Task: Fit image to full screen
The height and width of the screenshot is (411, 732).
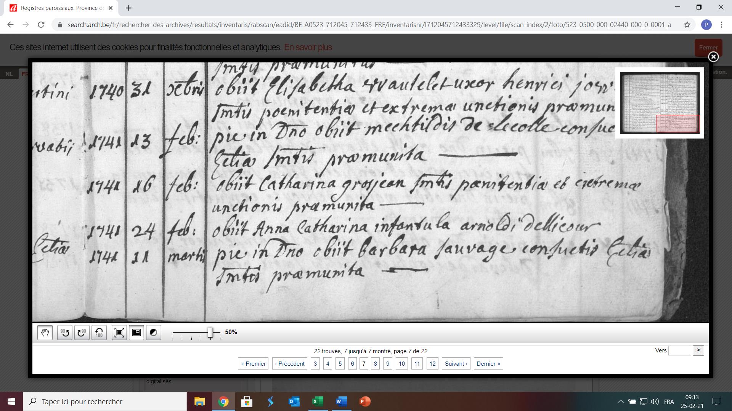Action: pos(119,333)
